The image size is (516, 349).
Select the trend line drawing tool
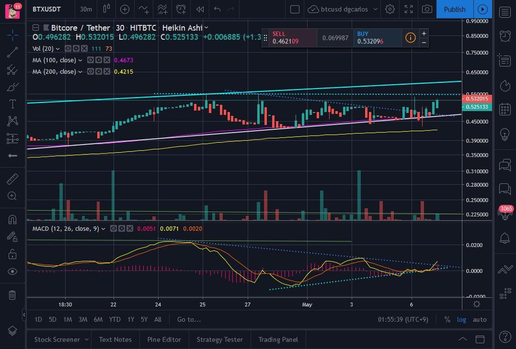click(x=13, y=52)
